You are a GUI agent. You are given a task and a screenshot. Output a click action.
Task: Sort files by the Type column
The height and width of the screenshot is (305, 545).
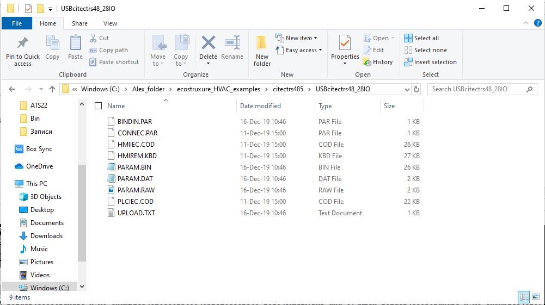325,106
